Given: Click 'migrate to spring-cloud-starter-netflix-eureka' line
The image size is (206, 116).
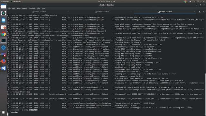Looking at the screenshot, I should (x=32, y=15).
